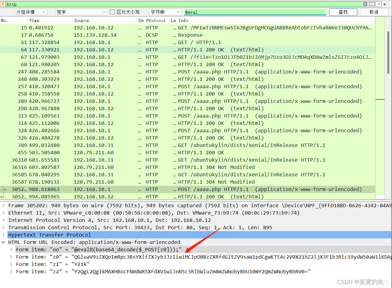This screenshot has width=392, height=288.
Task: Open the 宽窄 character width dropdown
Action: (81, 12)
